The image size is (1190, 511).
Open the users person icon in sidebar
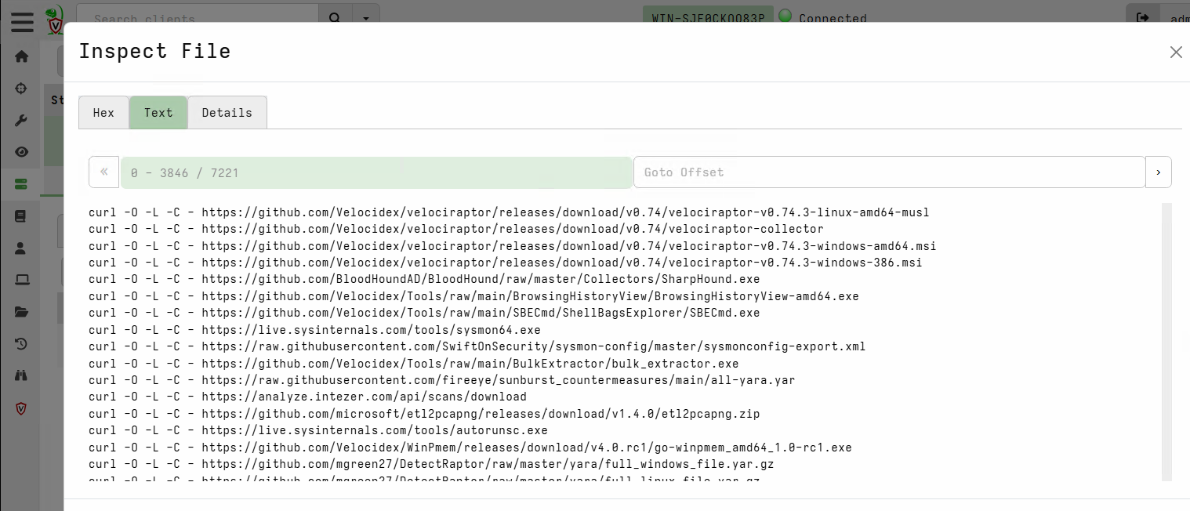pyautogui.click(x=21, y=248)
